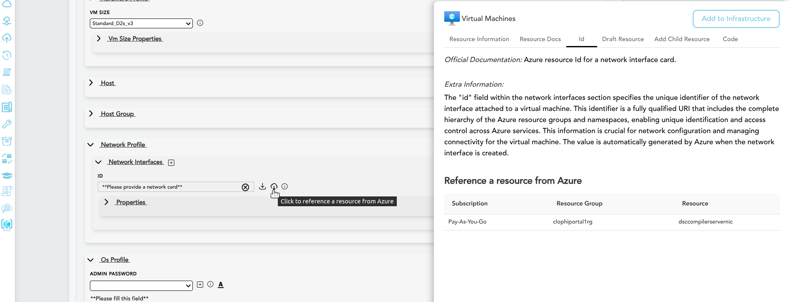Click the download icon beside ID field
Screen dimensions: 790x302
(x=263, y=187)
